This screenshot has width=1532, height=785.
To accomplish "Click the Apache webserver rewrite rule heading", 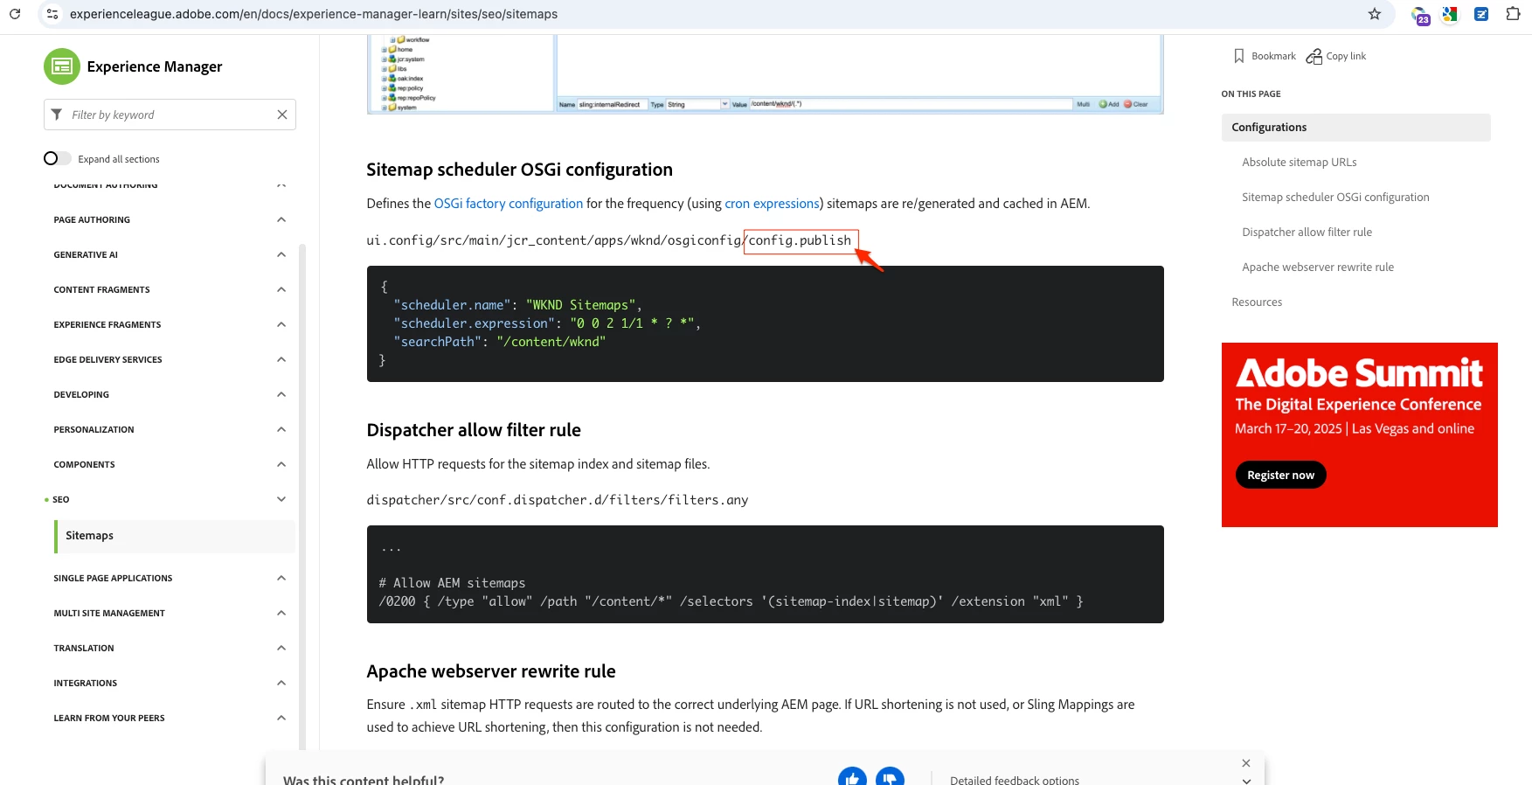I will coord(491,671).
